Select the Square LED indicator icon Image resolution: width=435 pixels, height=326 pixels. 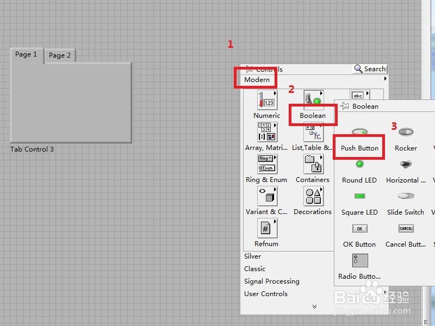(360, 196)
